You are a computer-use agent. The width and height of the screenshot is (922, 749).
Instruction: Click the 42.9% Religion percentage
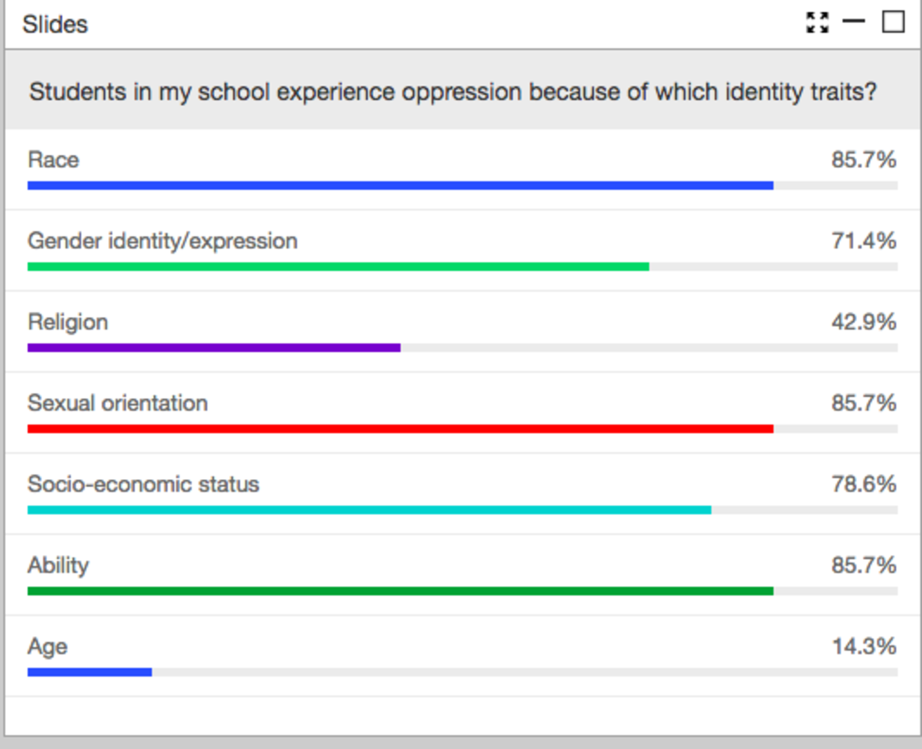pyautogui.click(x=864, y=322)
